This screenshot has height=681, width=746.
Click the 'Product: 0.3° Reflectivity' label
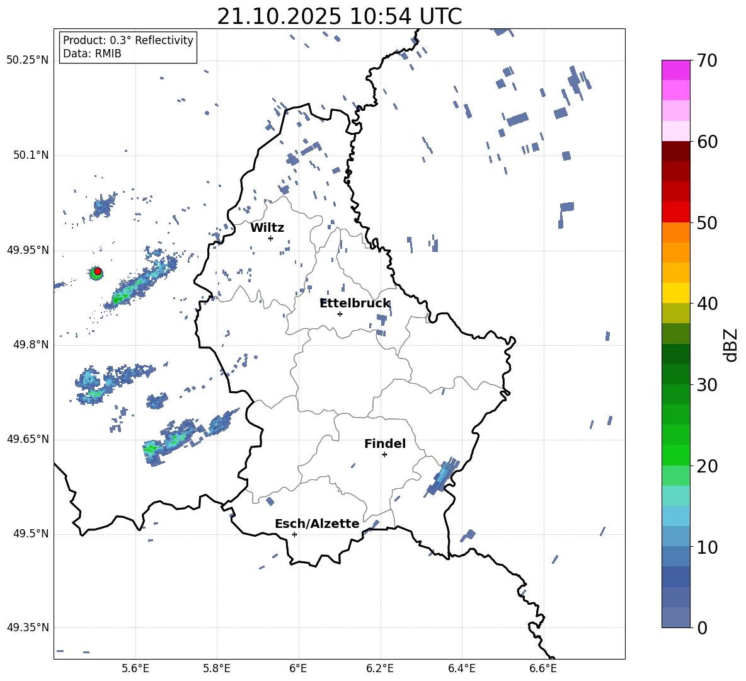tap(128, 40)
